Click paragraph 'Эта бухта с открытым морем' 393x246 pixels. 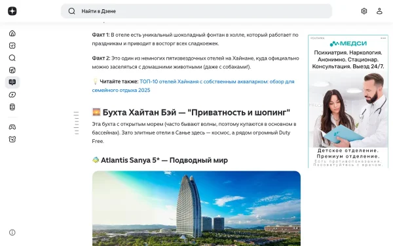194,133
